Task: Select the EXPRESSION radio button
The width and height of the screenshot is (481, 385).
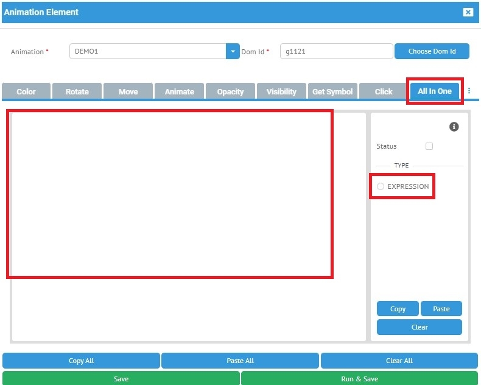Action: point(381,186)
